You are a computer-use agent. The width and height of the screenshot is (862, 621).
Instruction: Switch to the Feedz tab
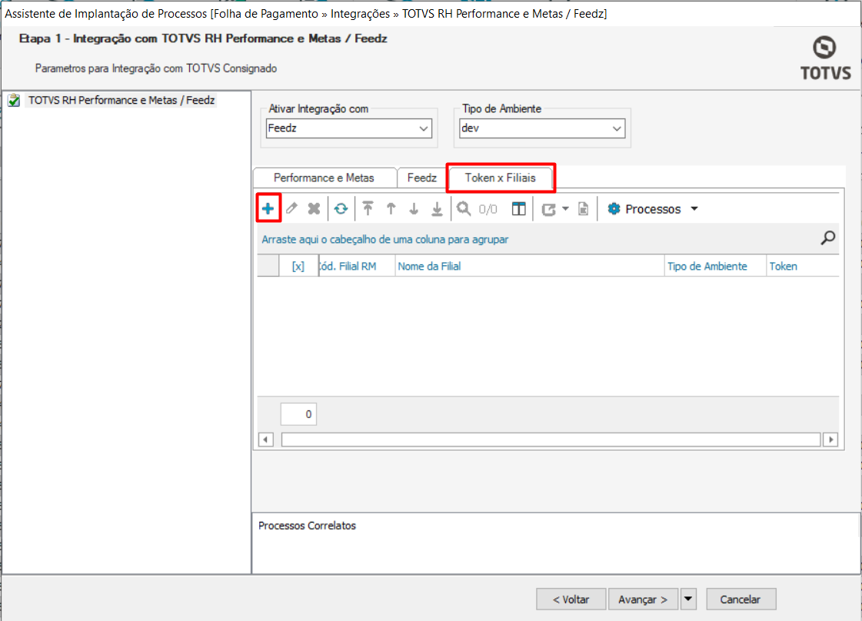421,178
